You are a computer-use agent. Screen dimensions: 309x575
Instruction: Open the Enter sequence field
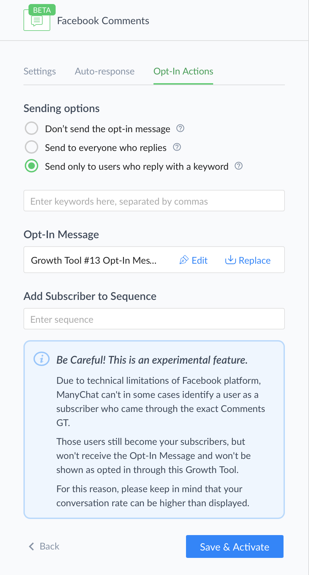click(154, 319)
